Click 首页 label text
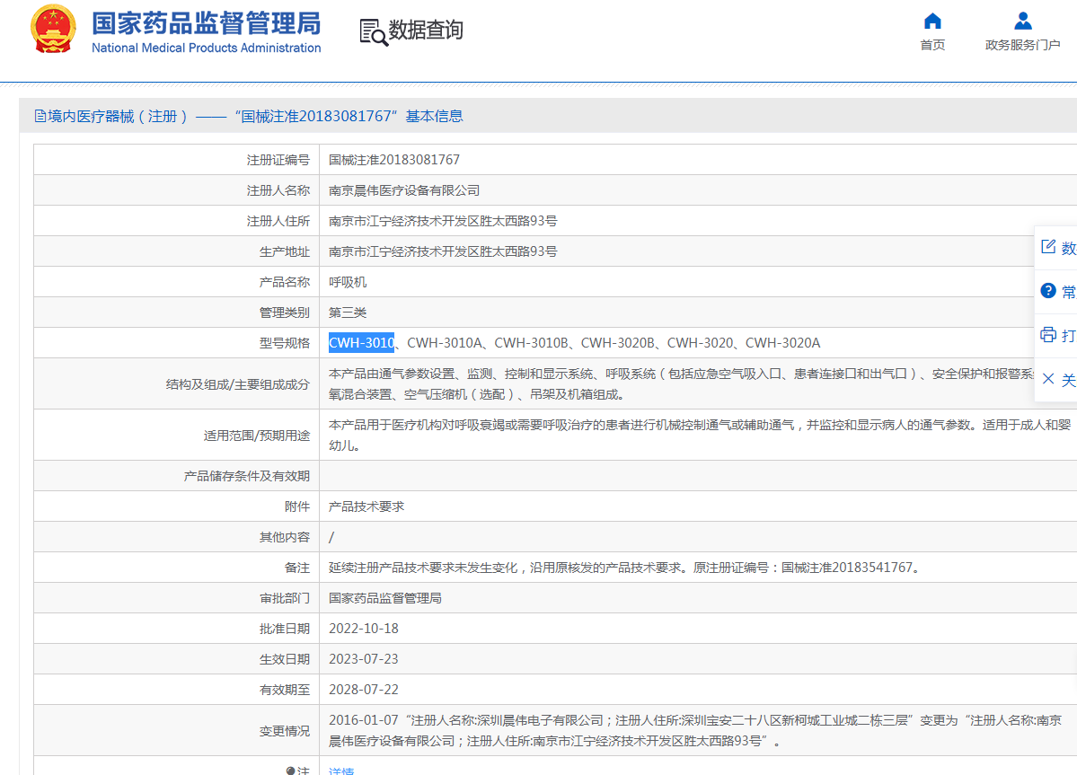Screen dimensions: 1077x775 point(932,45)
